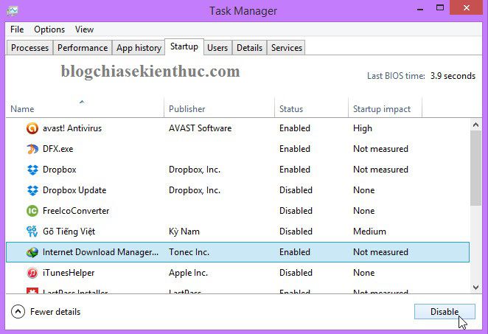Collapse view with Fewer details arrow
The width and height of the screenshot is (488, 334).
point(18,312)
